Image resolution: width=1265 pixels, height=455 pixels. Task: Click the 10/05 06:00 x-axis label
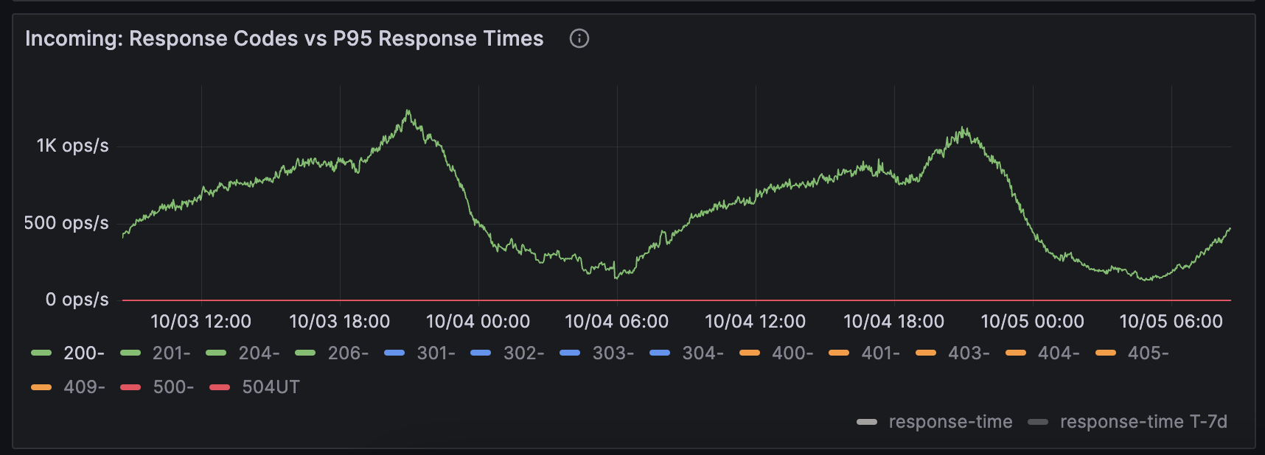(x=1171, y=322)
